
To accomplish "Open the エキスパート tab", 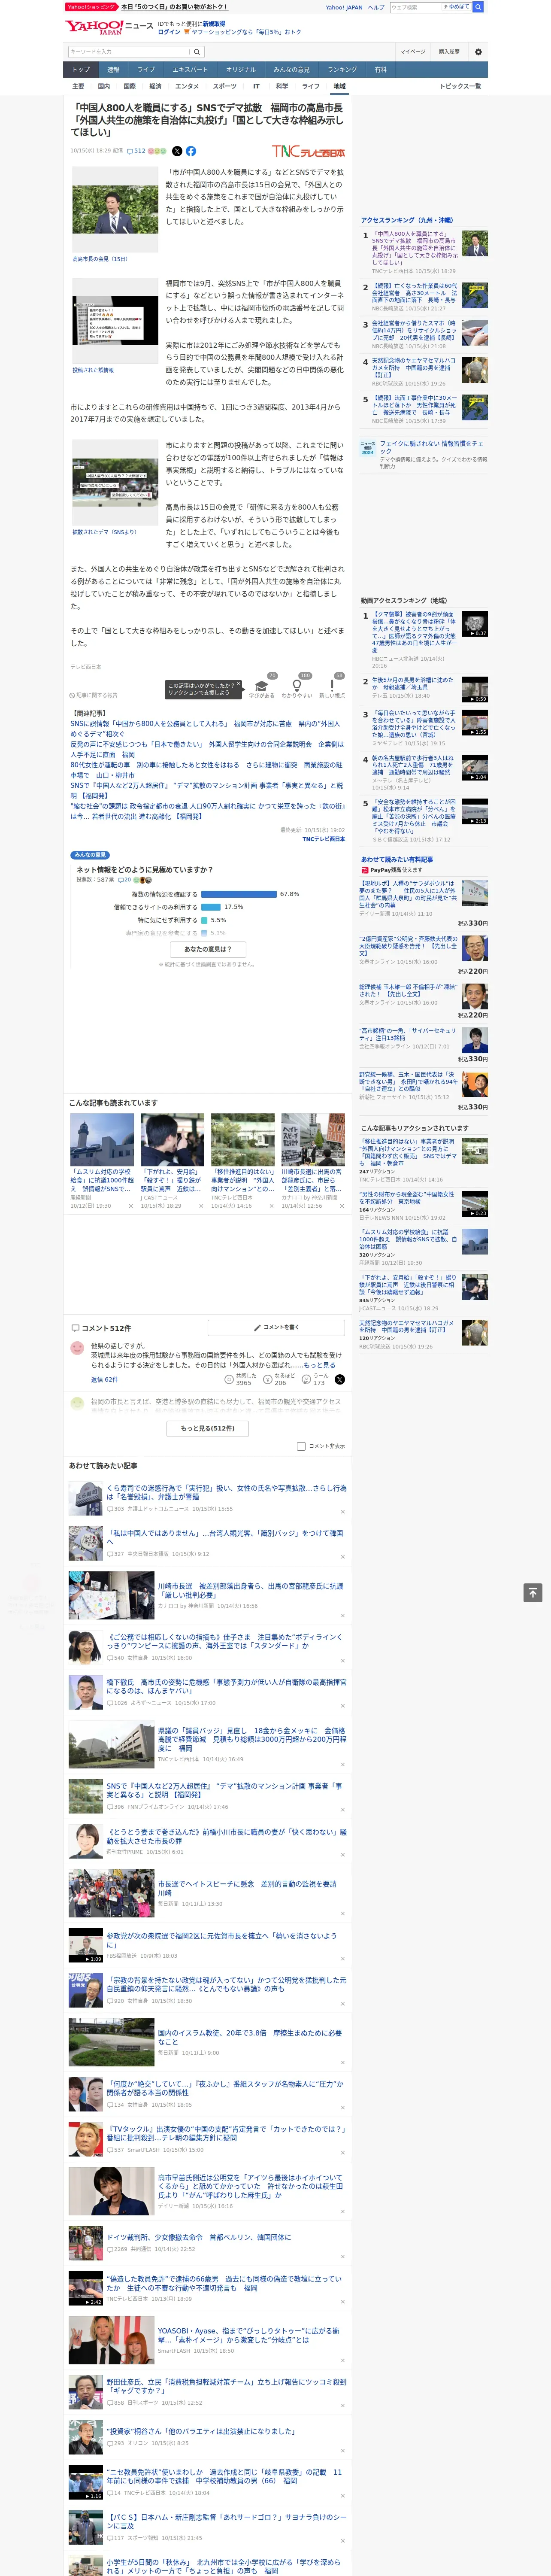I will point(190,70).
